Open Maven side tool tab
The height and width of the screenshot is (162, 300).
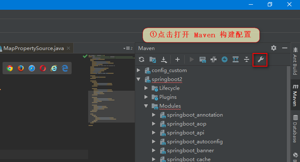click(295, 95)
